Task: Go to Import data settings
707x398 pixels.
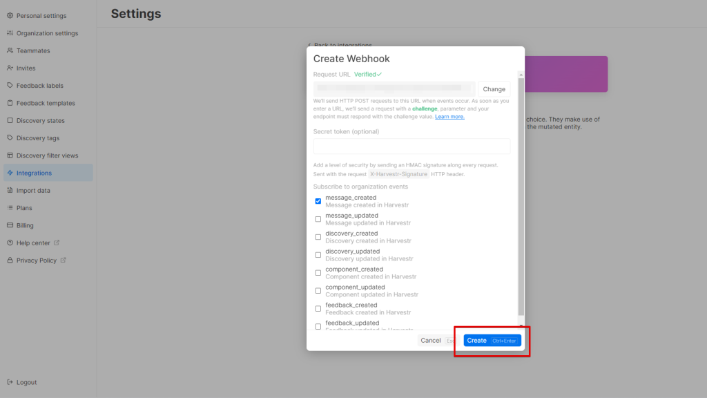Action: click(33, 190)
